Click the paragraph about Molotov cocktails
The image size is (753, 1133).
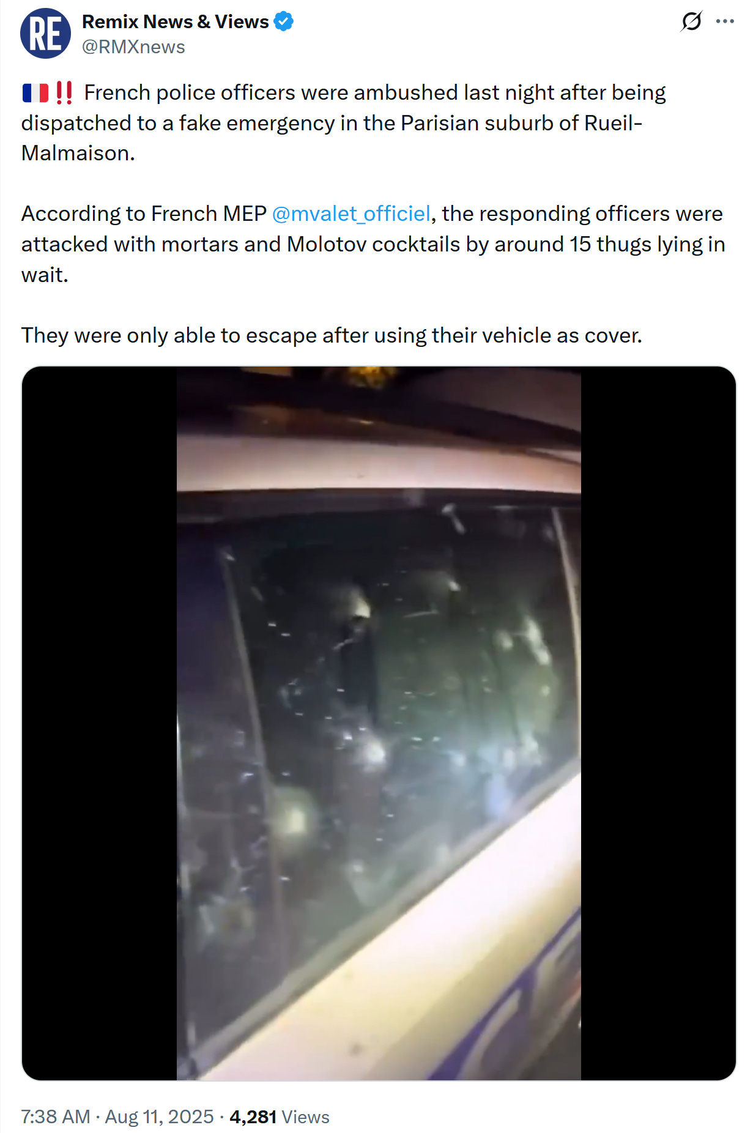click(373, 244)
